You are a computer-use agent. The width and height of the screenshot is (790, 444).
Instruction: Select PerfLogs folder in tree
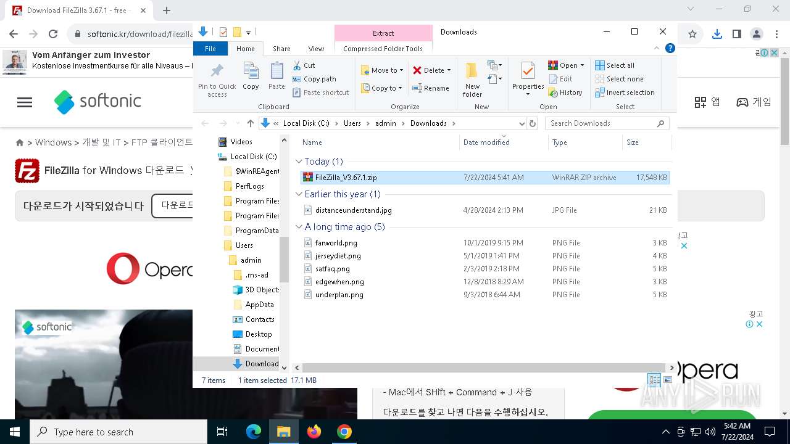click(x=244, y=186)
